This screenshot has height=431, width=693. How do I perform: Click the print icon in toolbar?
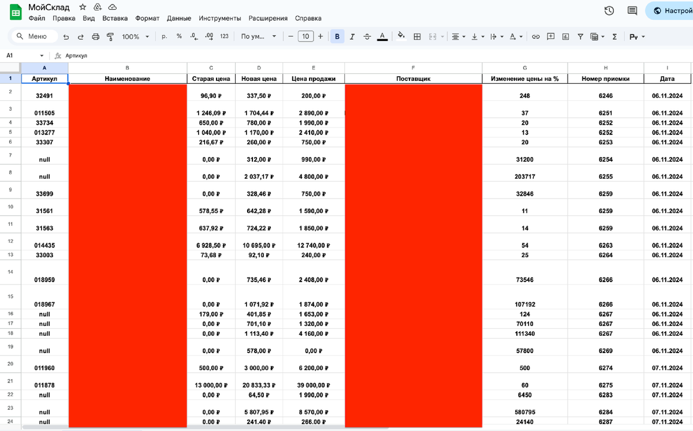pos(96,36)
